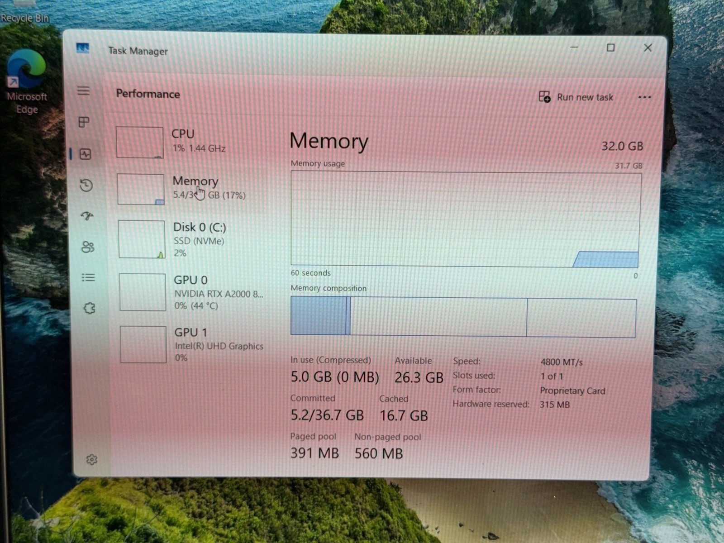Close the Task Manager window

coord(648,48)
